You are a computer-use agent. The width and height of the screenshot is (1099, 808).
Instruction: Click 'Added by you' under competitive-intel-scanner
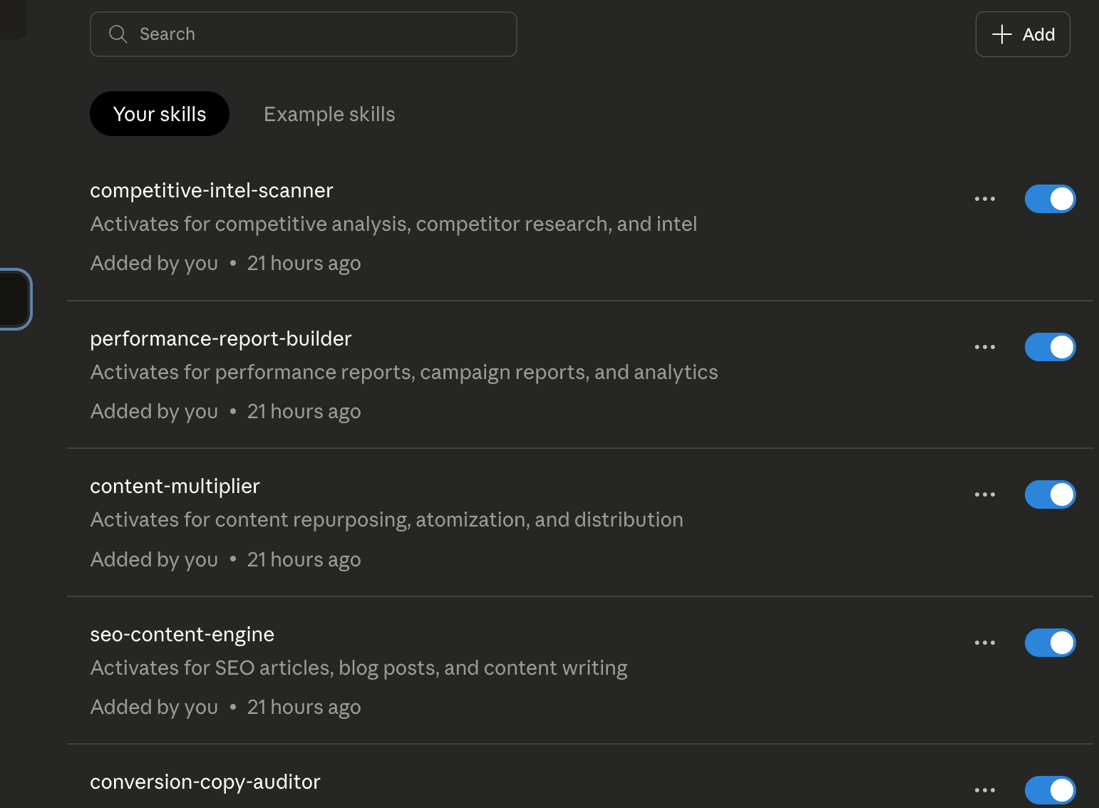pyautogui.click(x=154, y=264)
